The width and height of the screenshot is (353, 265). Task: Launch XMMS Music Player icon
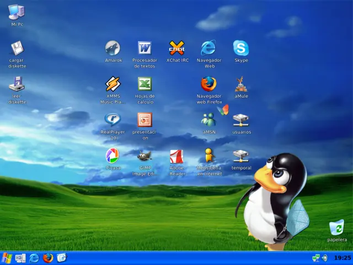[113, 84]
